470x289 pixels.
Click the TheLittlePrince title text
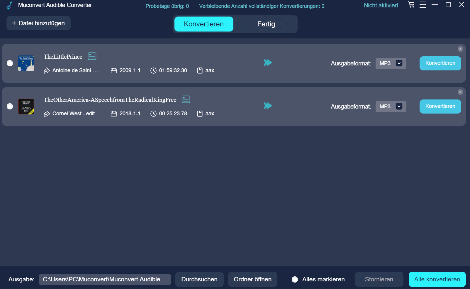(63, 57)
